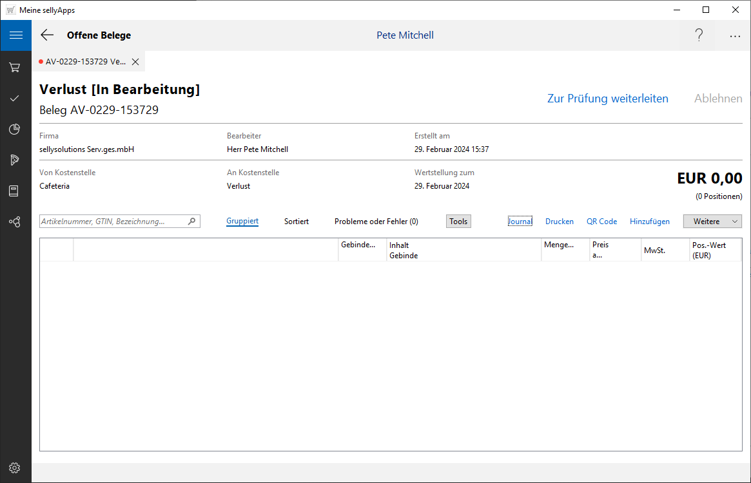Expand the Weitere dropdown

pyautogui.click(x=712, y=222)
